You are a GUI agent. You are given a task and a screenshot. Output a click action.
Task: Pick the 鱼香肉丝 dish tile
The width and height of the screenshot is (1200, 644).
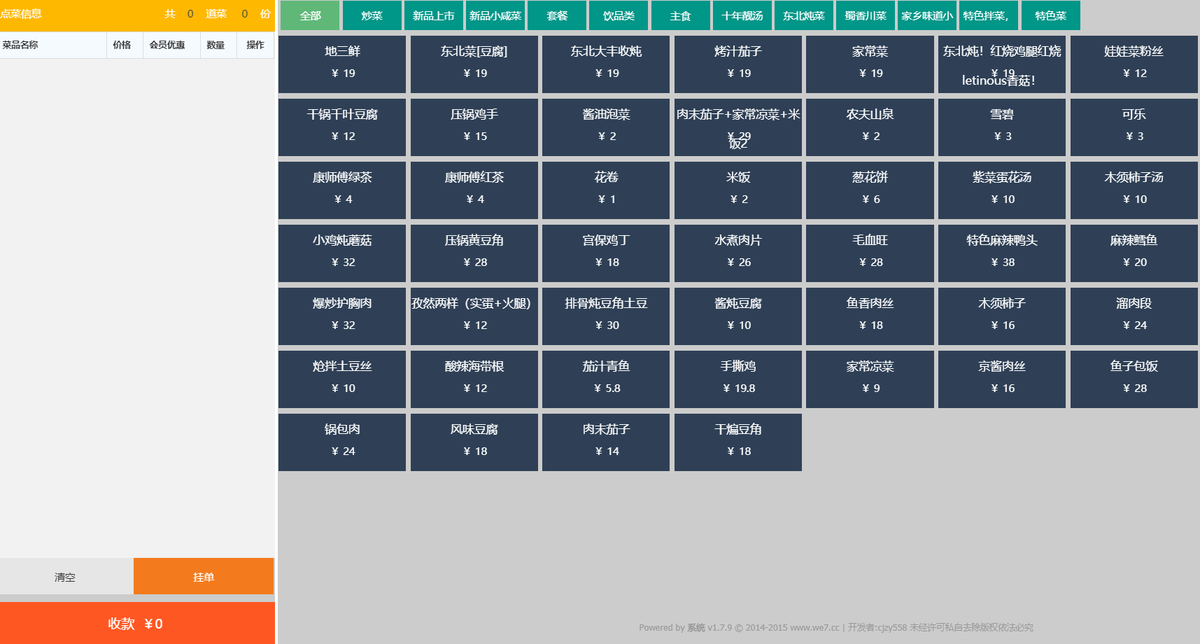click(870, 316)
